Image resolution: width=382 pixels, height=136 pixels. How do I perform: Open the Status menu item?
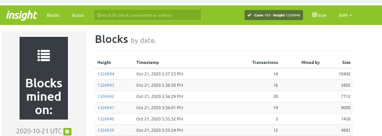point(78,15)
